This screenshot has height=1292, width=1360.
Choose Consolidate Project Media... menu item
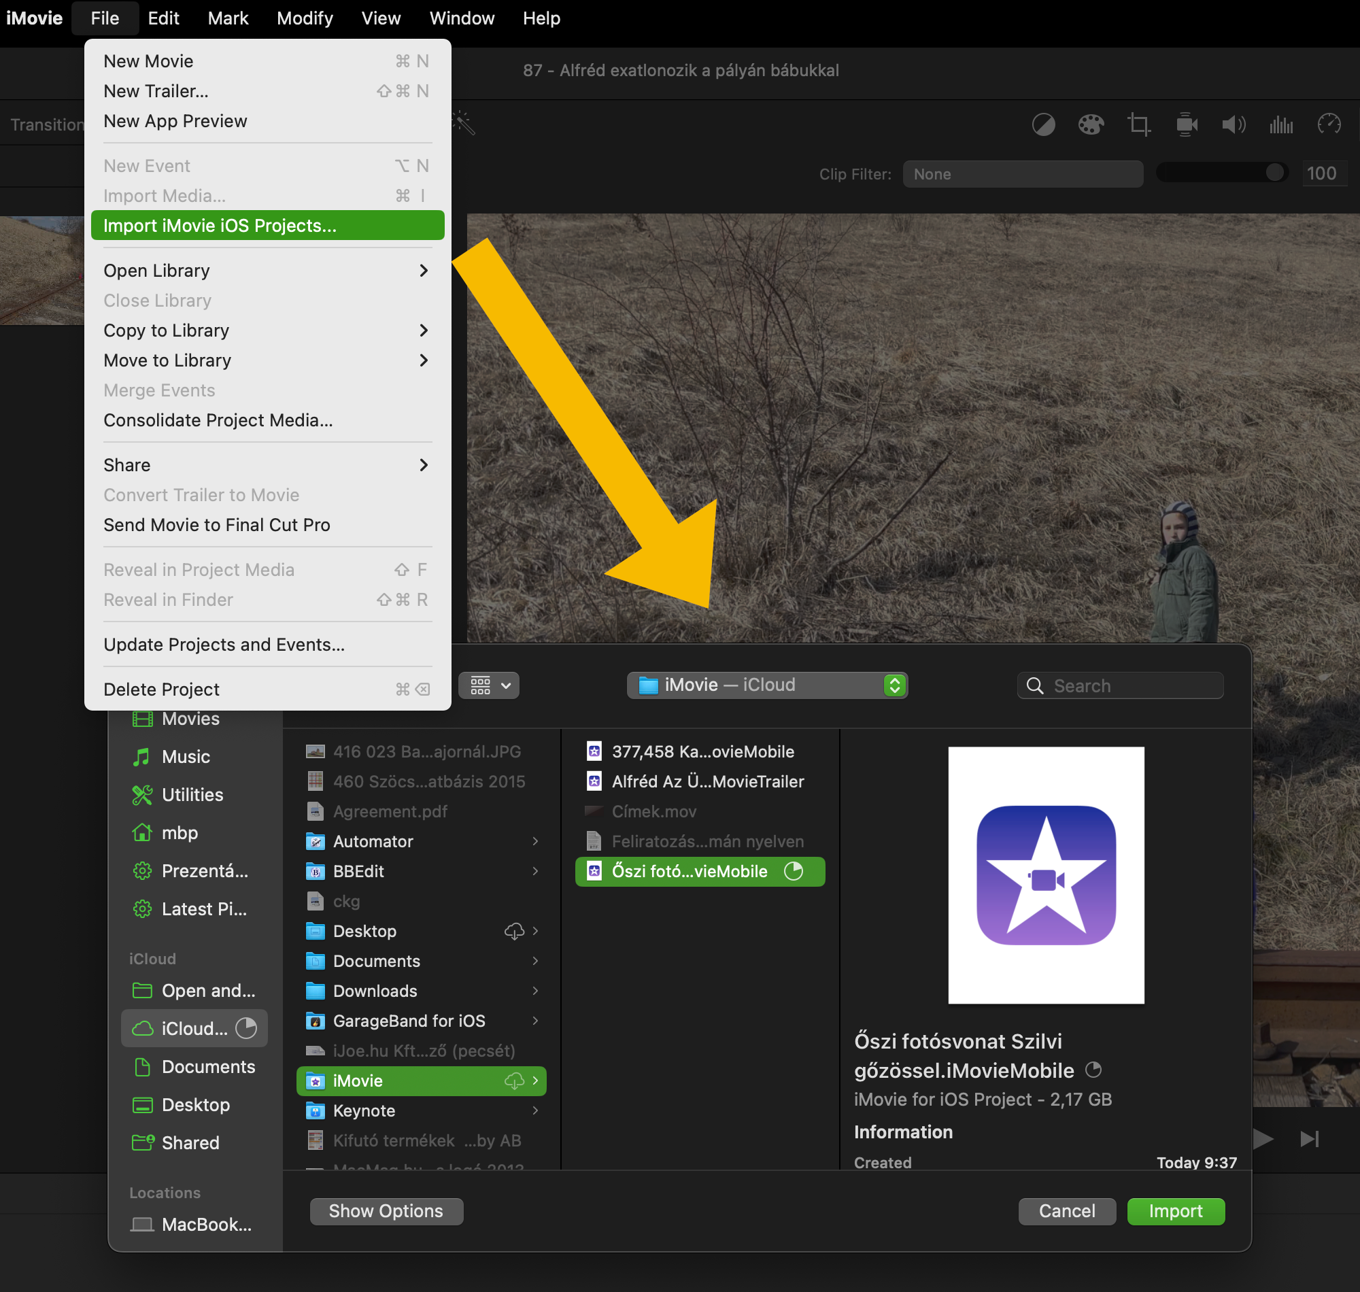[x=267, y=420]
